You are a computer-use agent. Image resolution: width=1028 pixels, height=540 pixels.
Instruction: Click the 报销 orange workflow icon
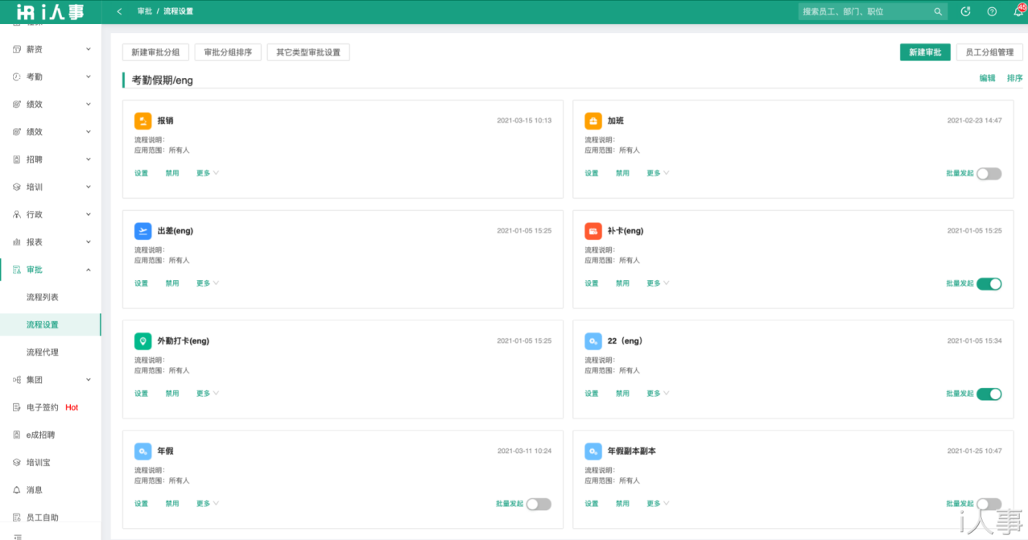142,121
